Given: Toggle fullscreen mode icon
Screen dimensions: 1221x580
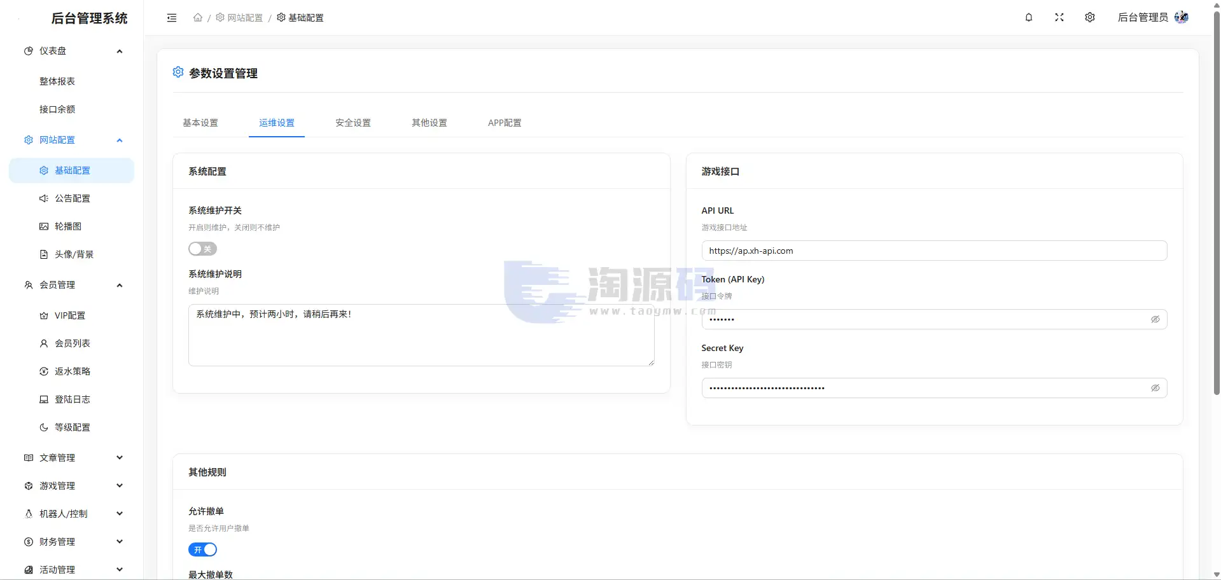Looking at the screenshot, I should [x=1059, y=17].
